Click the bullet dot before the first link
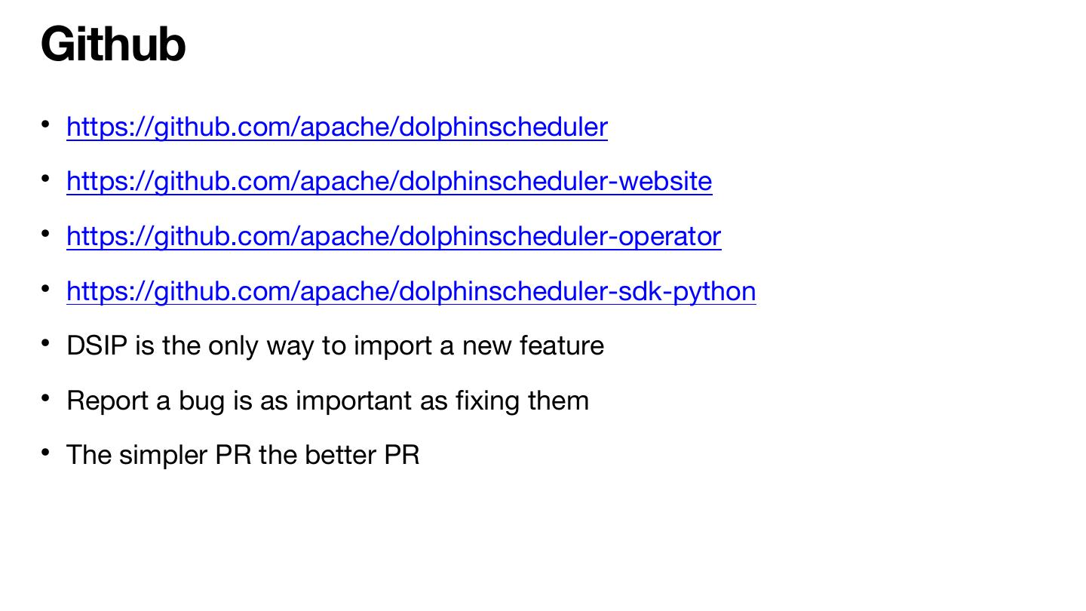 click(x=46, y=123)
